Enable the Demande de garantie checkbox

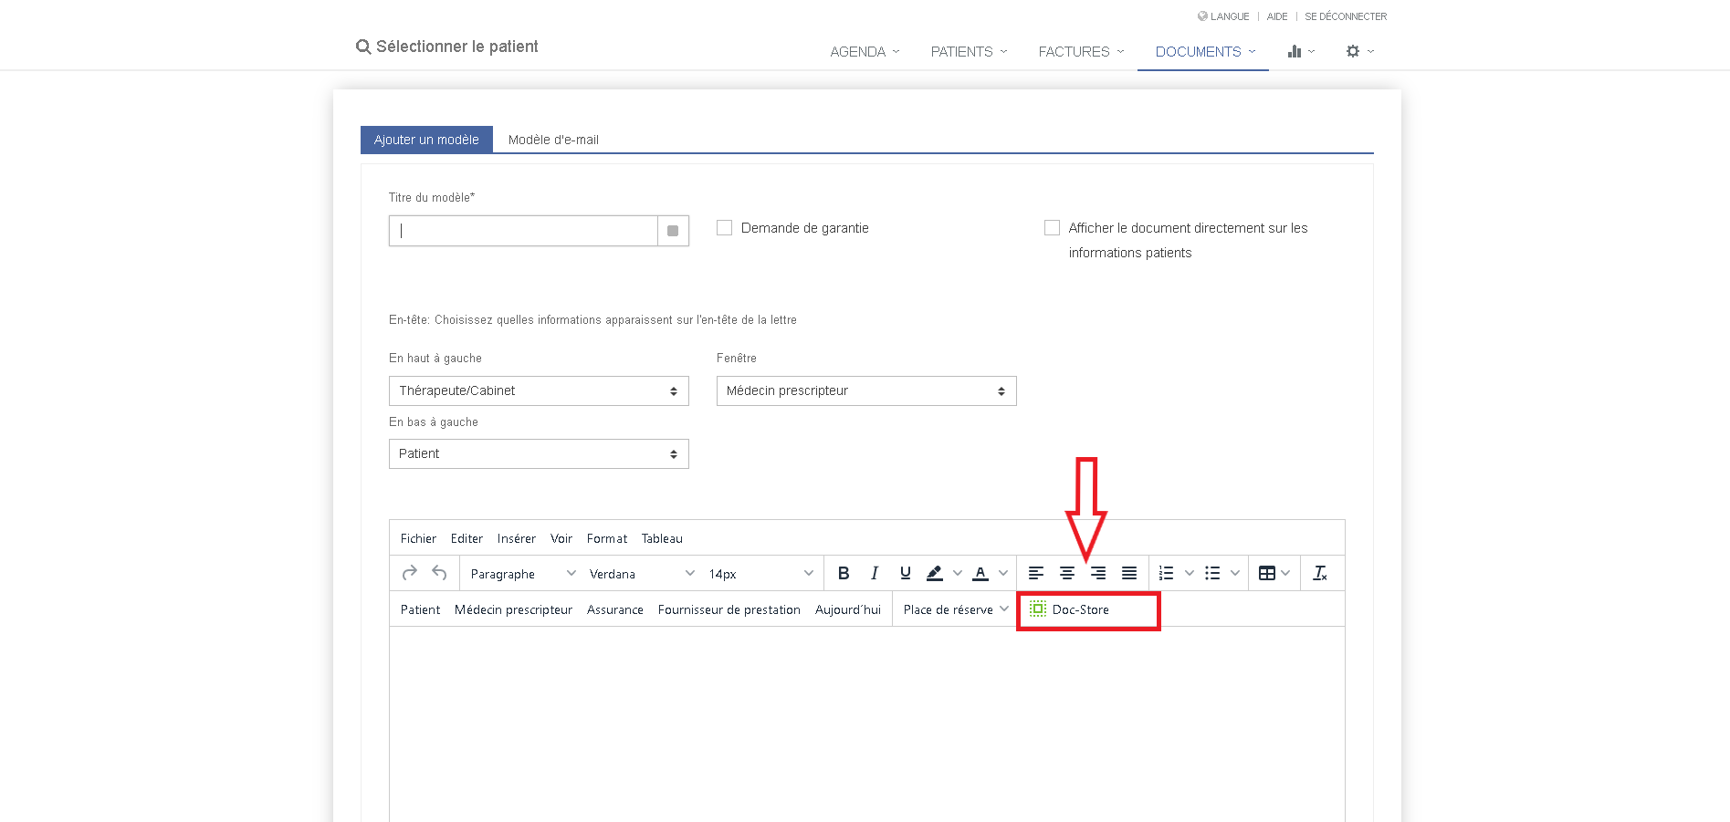pos(725,228)
